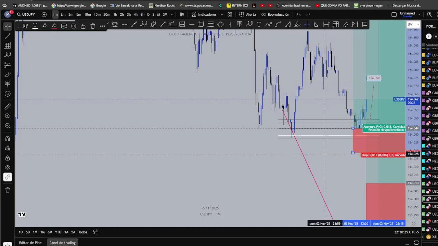Toggle lock all drawings
438x246 pixels.
coord(8,158)
